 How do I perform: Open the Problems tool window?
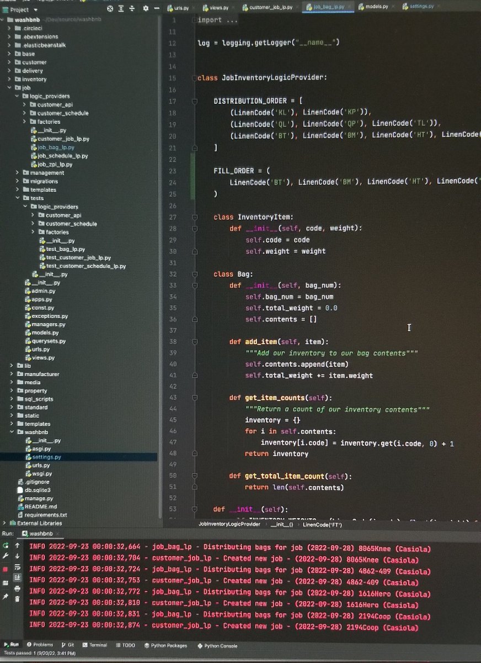(39, 645)
